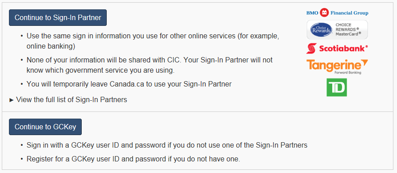Click the Forward Banking tagline under Tangerine
Viewport: 397px width, 173px height.
coord(347,73)
